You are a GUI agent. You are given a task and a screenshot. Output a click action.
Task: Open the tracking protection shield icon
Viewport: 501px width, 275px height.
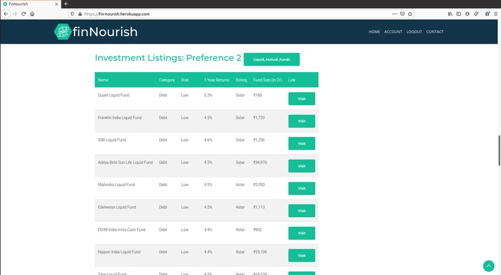coord(73,14)
